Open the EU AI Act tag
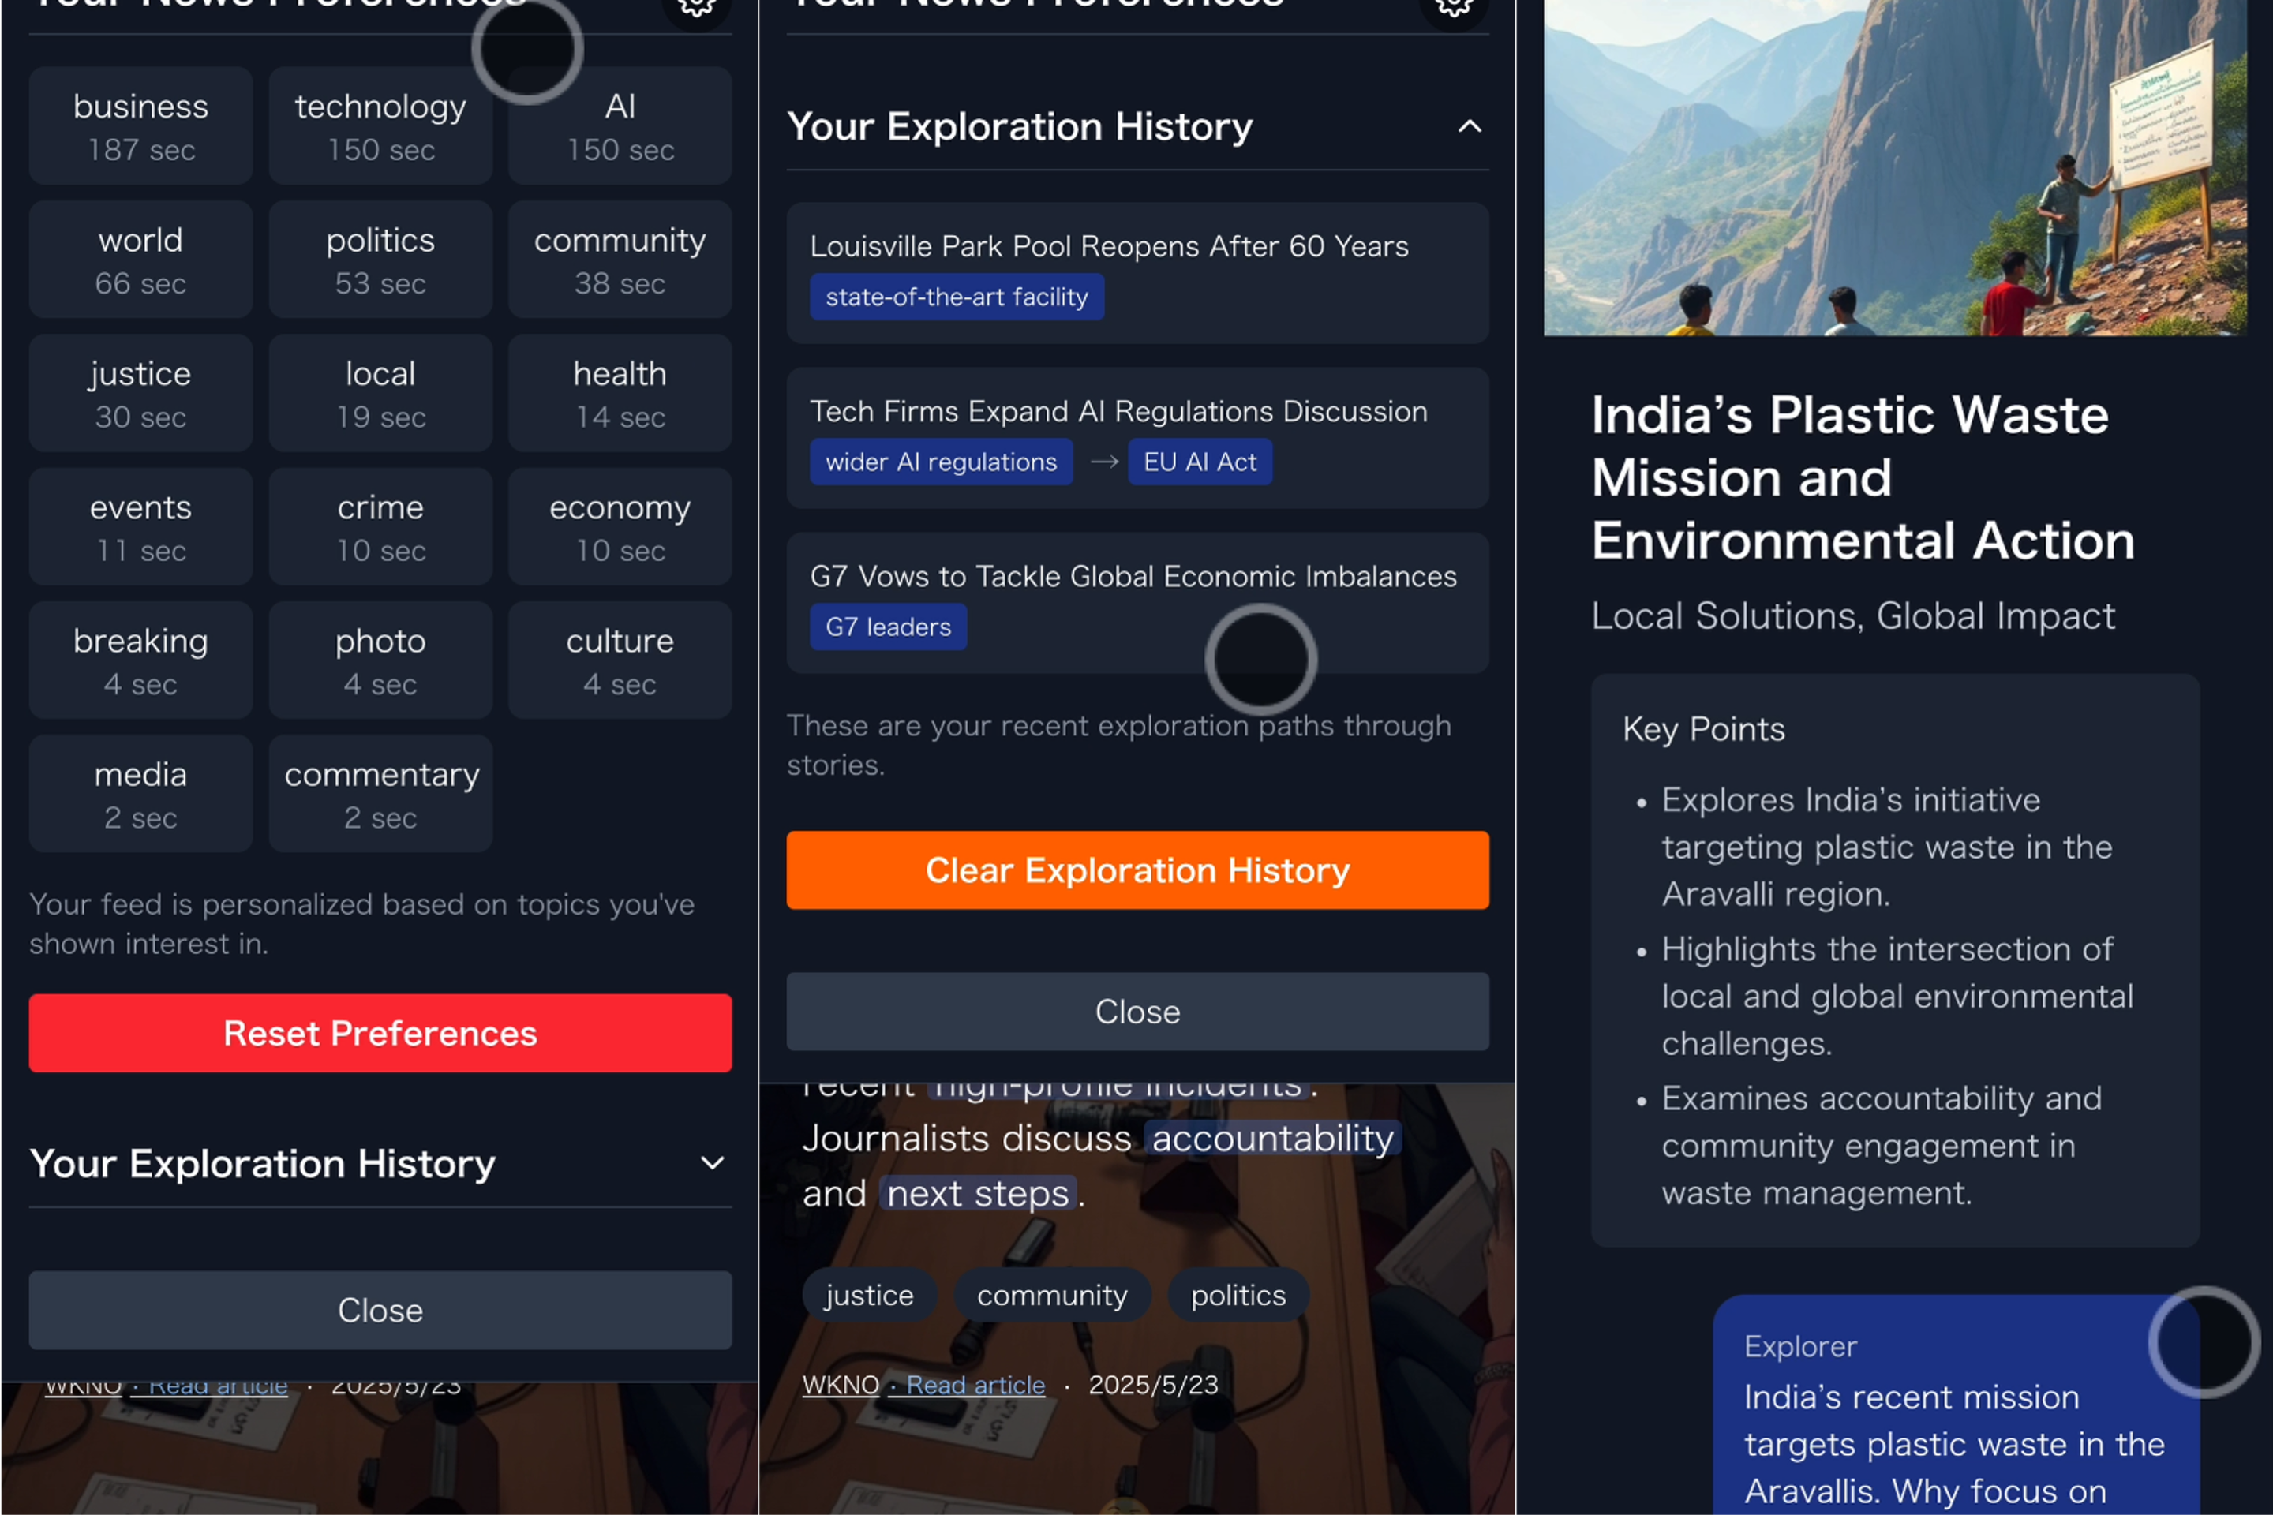The image size is (2273, 1515). [x=1200, y=462]
